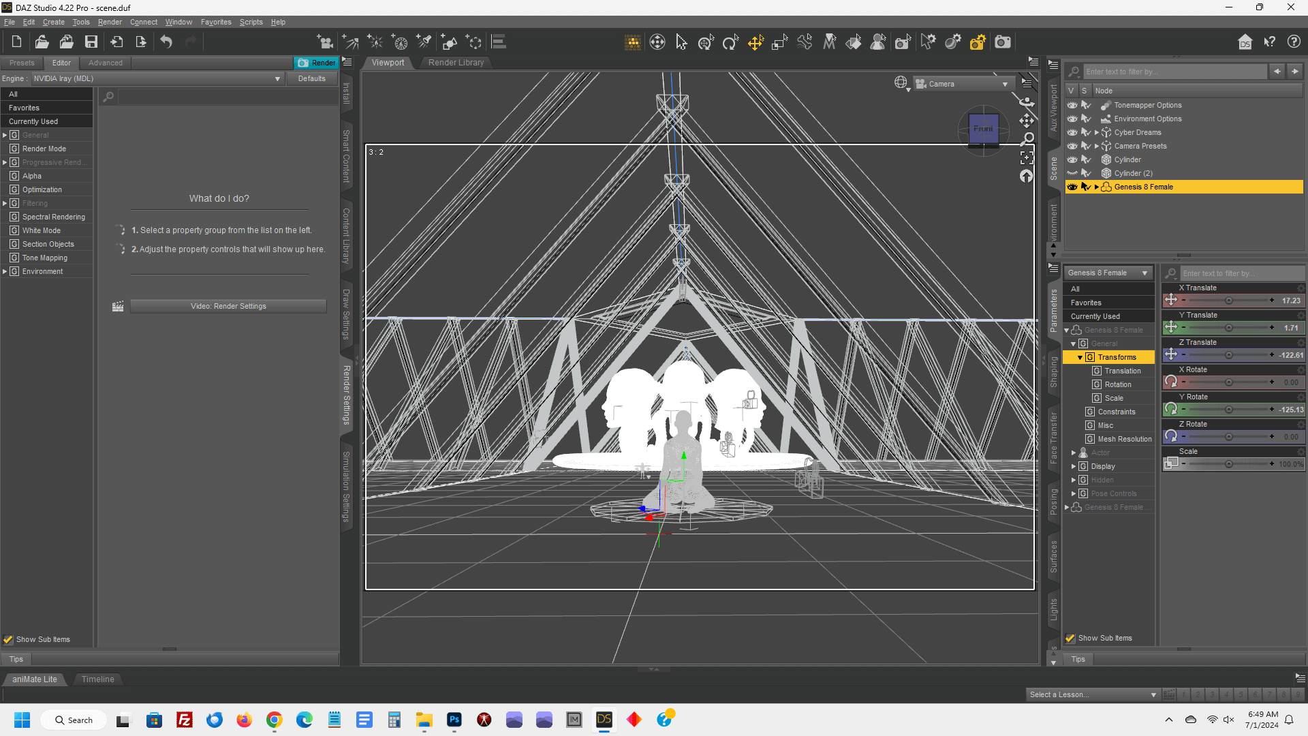1308x736 pixels.
Task: Click the Export file icon
Action: click(141, 42)
